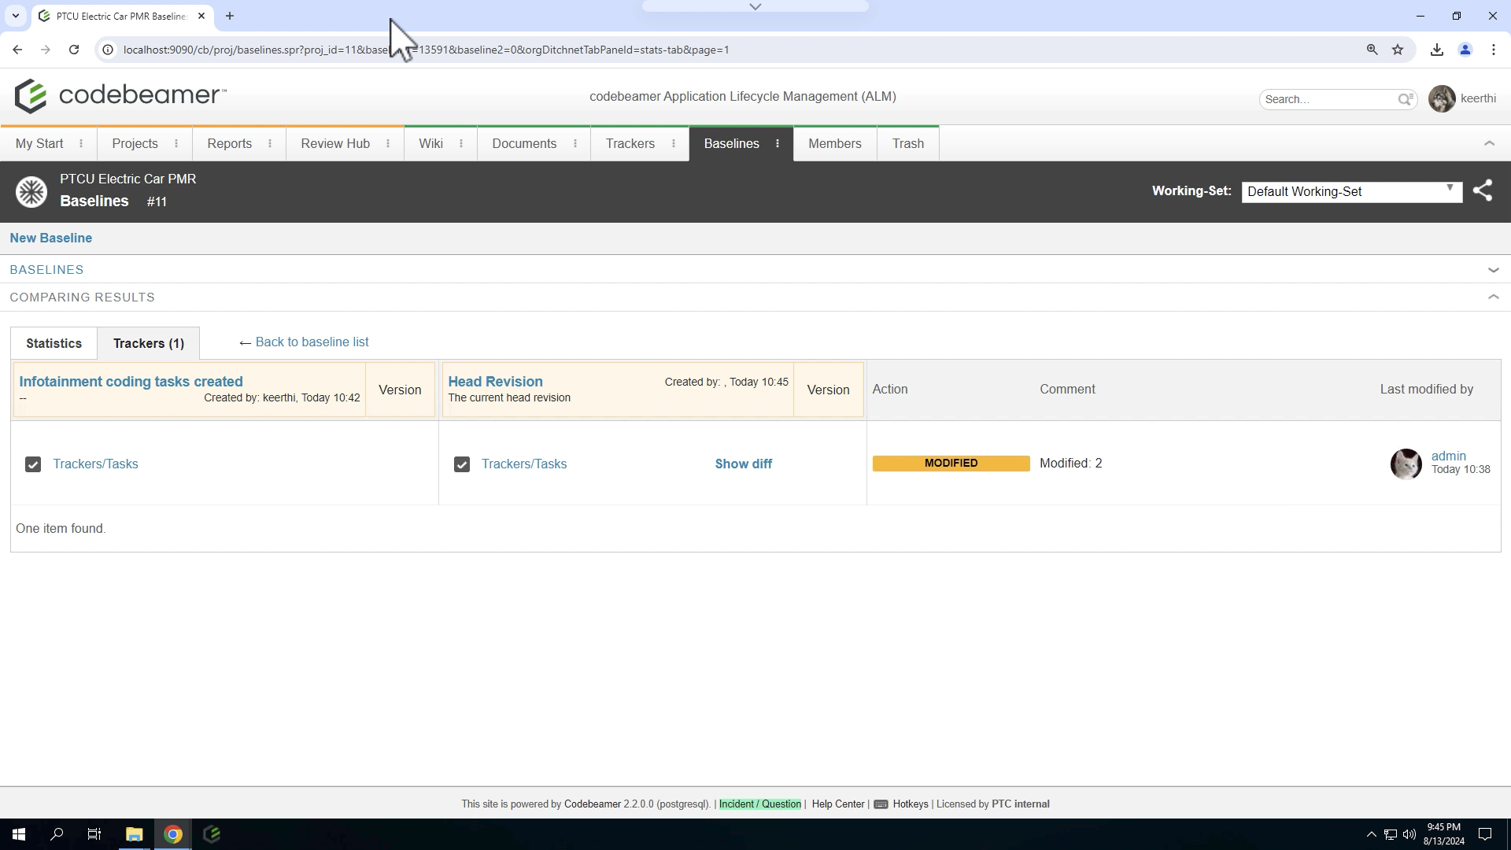Click New Baseline link
The height and width of the screenshot is (850, 1511).
51,238
